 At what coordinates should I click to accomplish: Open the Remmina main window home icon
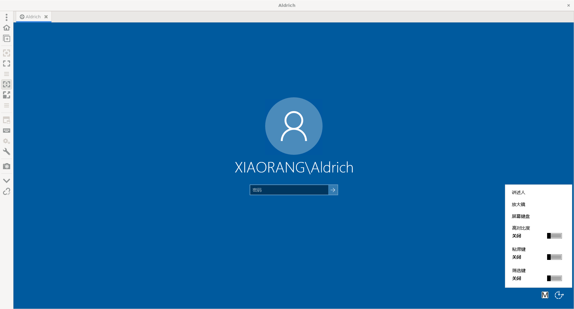click(x=7, y=28)
